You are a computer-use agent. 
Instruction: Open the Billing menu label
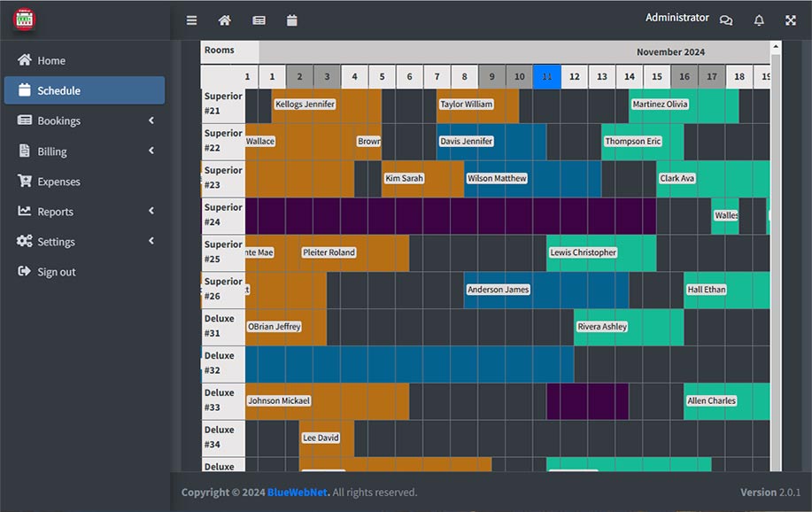(x=51, y=151)
